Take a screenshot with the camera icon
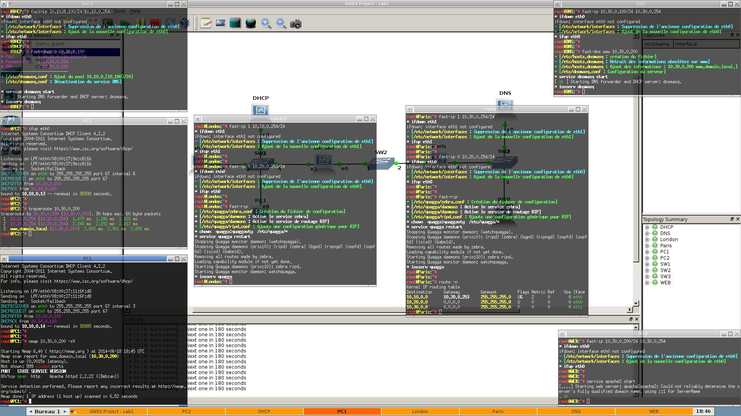 point(296,23)
